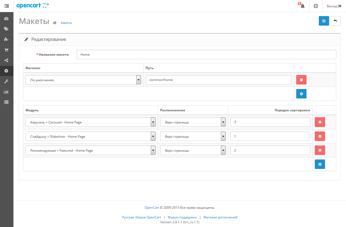
Task: Focus the layout name field 'Home'
Action: click(x=206, y=54)
